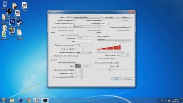Click the Кроссбар button
This screenshot has height=103, width=183.
(x=125, y=21)
